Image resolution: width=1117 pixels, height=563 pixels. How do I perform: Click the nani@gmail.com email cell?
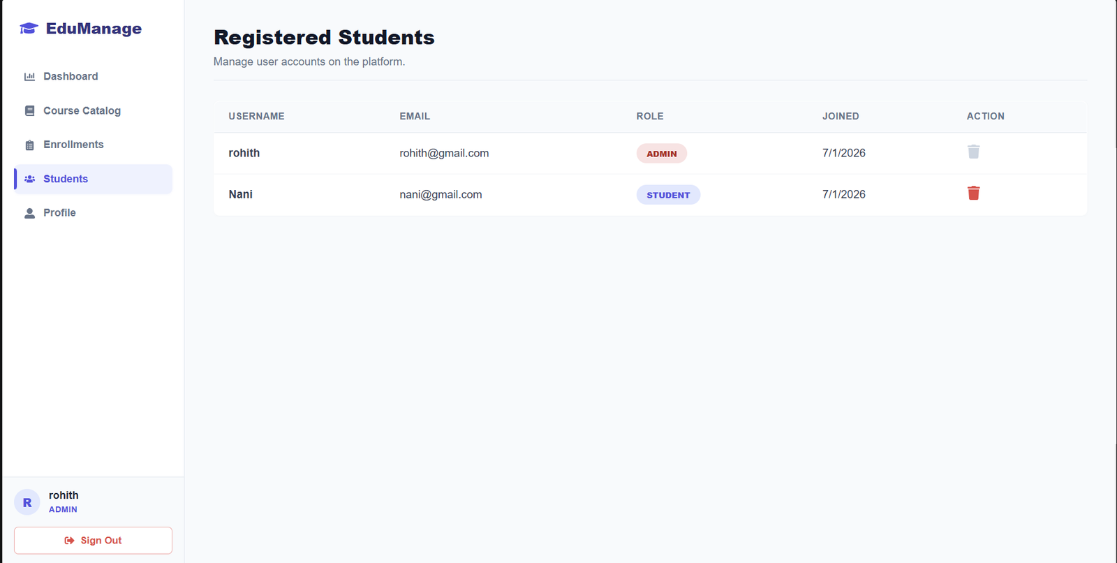click(441, 194)
